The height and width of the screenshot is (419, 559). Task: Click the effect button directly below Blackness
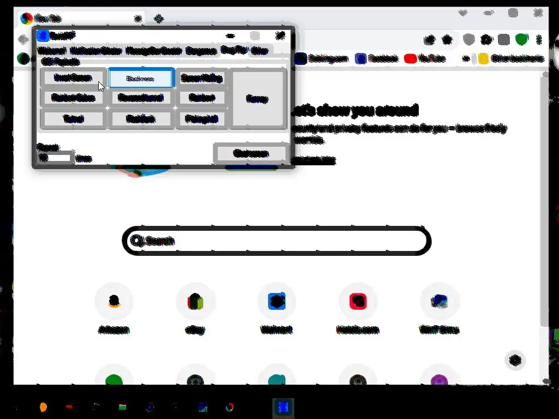click(140, 97)
